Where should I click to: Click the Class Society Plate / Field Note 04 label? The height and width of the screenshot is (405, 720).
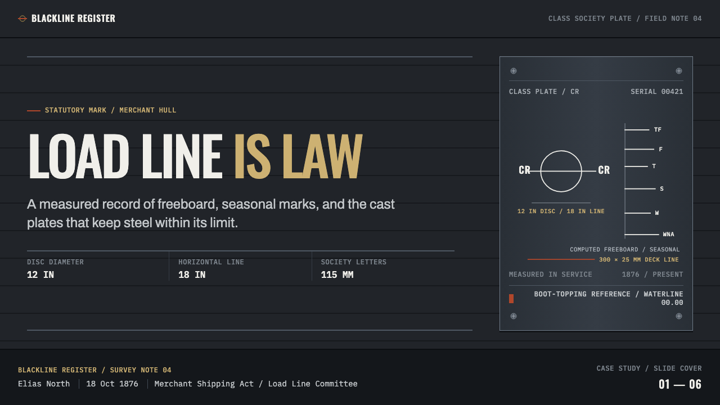pyautogui.click(x=625, y=19)
